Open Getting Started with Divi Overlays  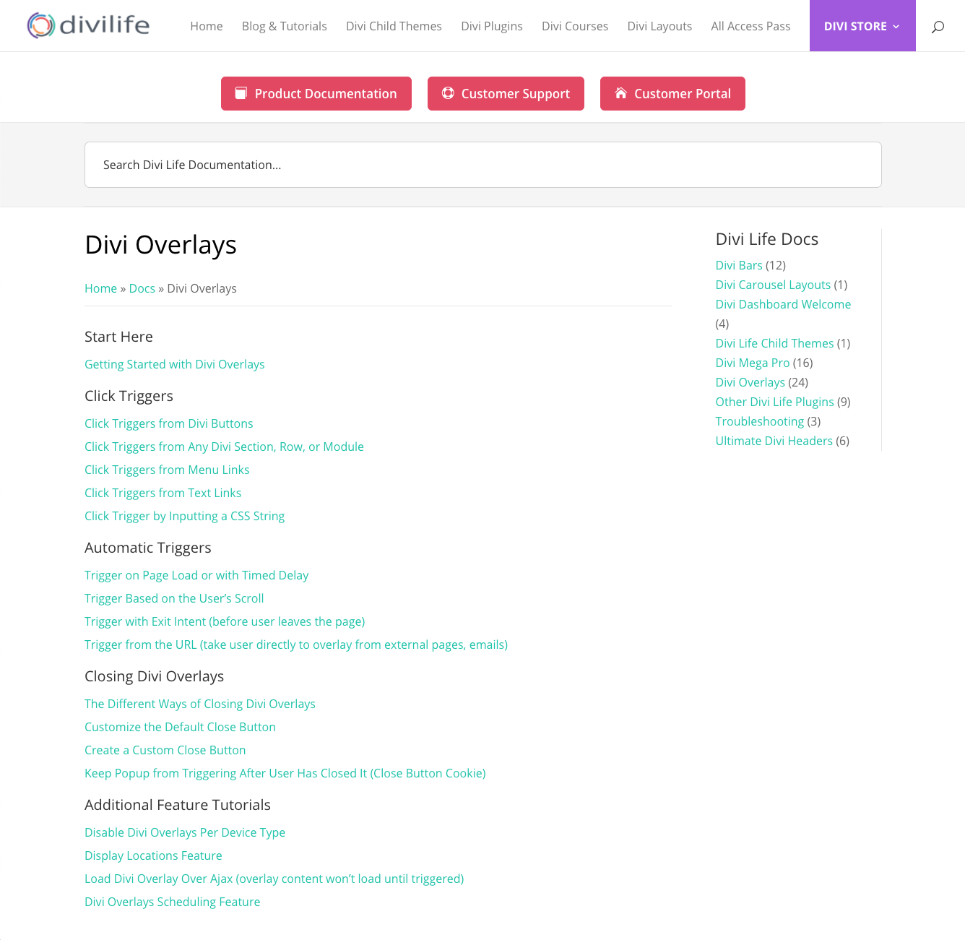174,364
